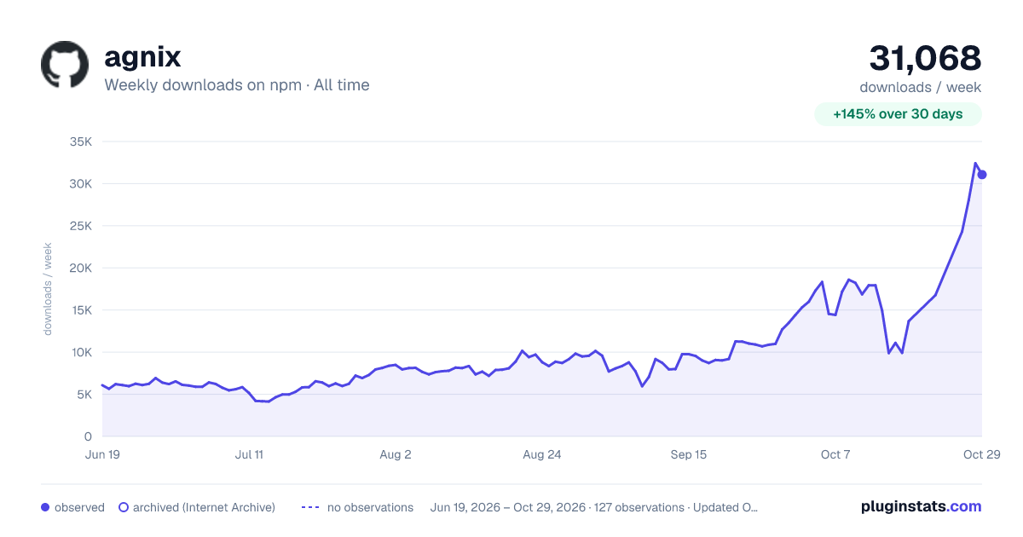Click the 30K y-axis label
The width and height of the screenshot is (1023, 537).
pos(80,184)
